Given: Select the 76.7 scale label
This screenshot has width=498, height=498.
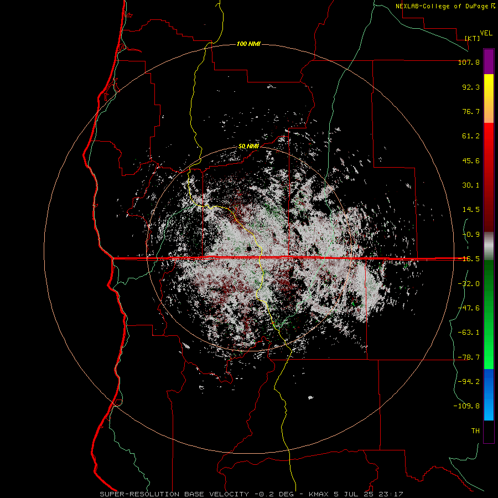Looking at the screenshot, I should click(471, 111).
